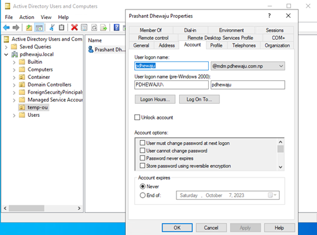Collapse the pdhewaju.local node

6,54
